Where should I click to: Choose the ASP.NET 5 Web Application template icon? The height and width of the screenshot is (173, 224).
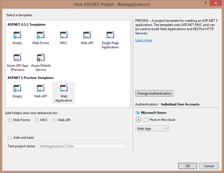point(64,88)
